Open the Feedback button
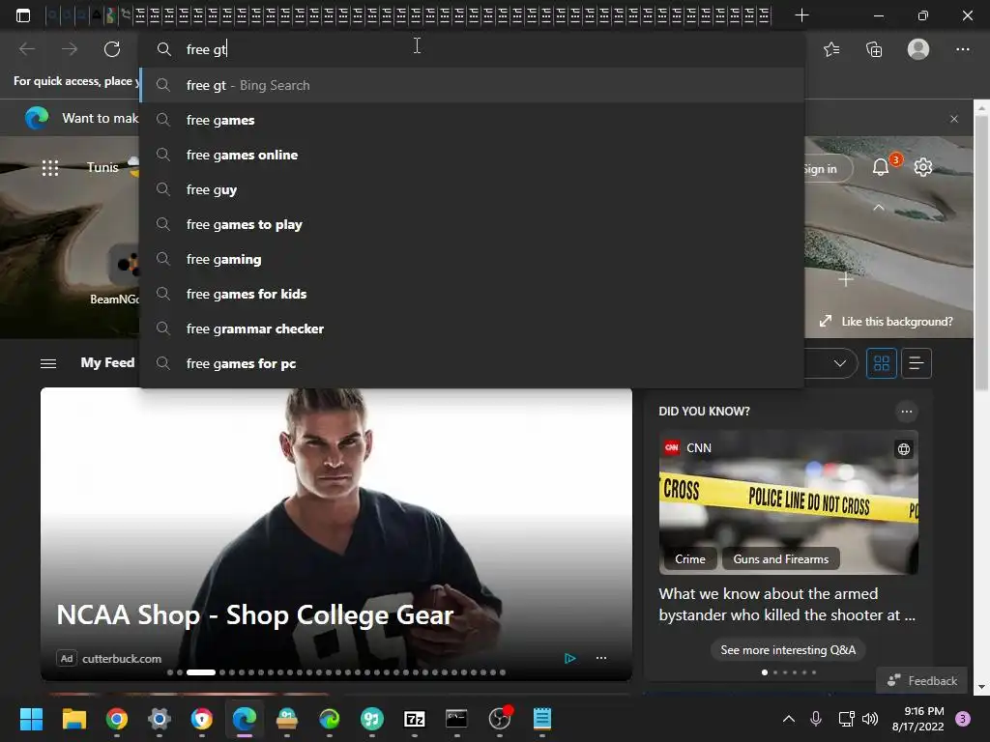 [x=921, y=680]
